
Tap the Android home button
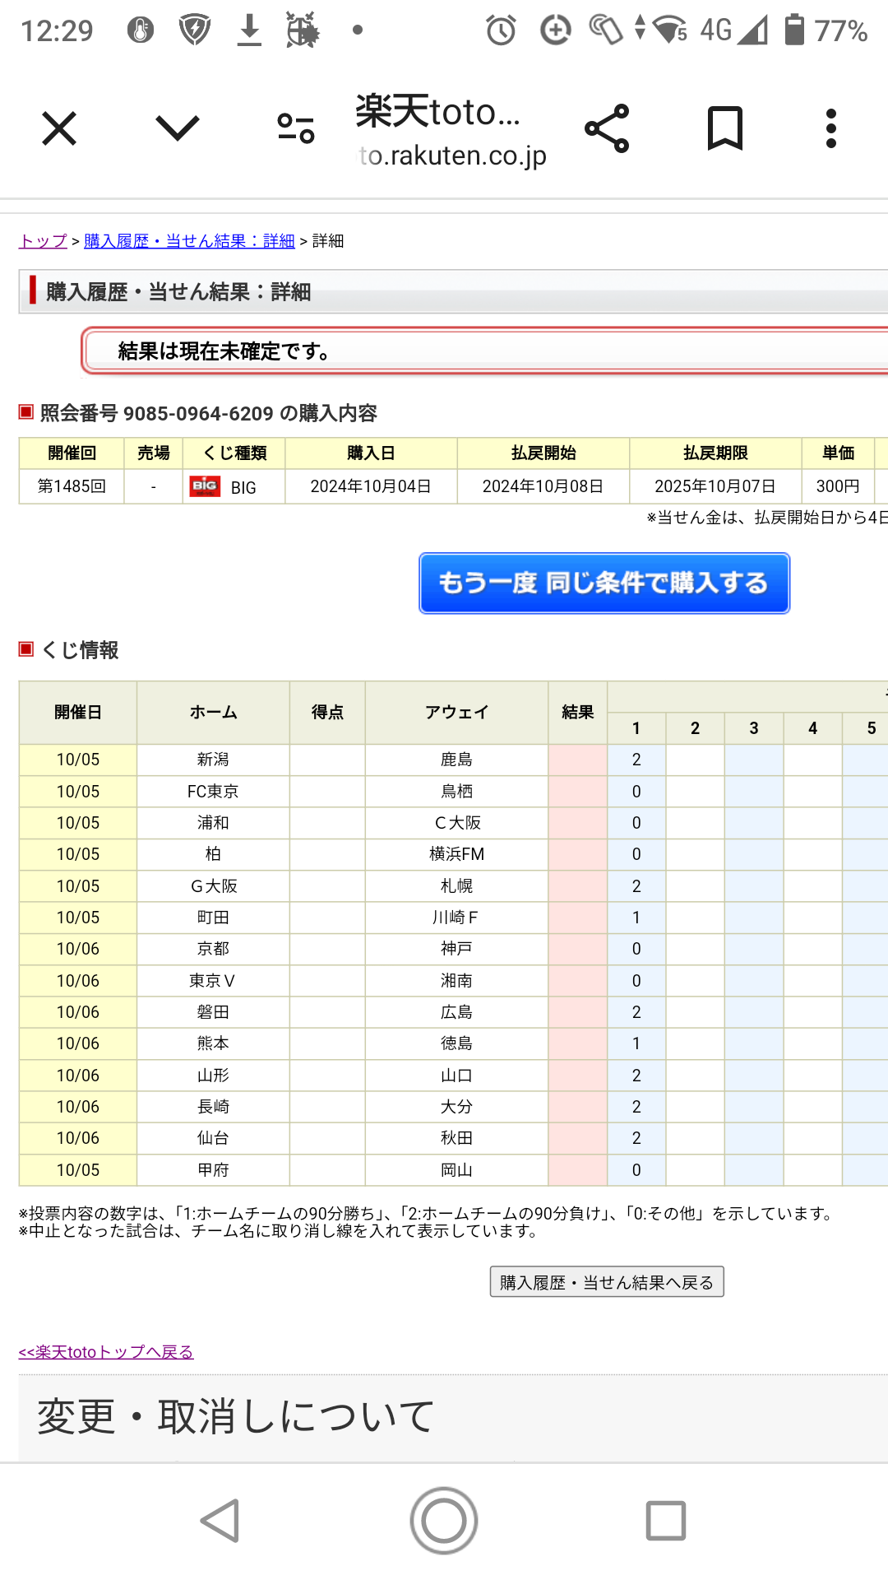click(444, 1520)
